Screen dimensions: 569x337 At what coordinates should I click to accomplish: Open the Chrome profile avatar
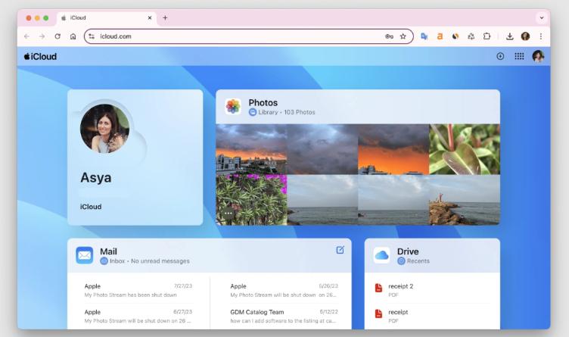[x=525, y=36]
